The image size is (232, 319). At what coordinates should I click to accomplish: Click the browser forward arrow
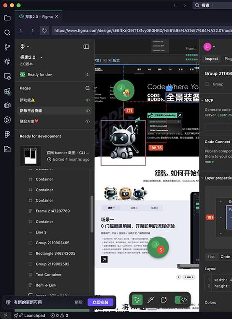pyautogui.click(x=32, y=30)
